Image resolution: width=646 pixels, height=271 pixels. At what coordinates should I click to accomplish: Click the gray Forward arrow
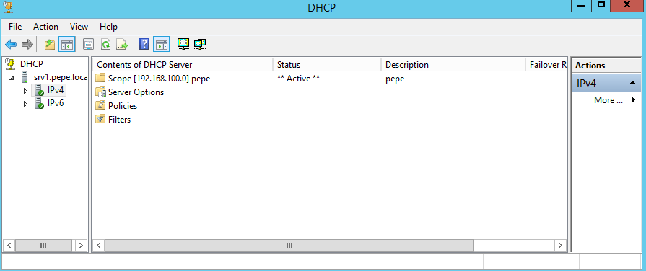pyautogui.click(x=27, y=44)
